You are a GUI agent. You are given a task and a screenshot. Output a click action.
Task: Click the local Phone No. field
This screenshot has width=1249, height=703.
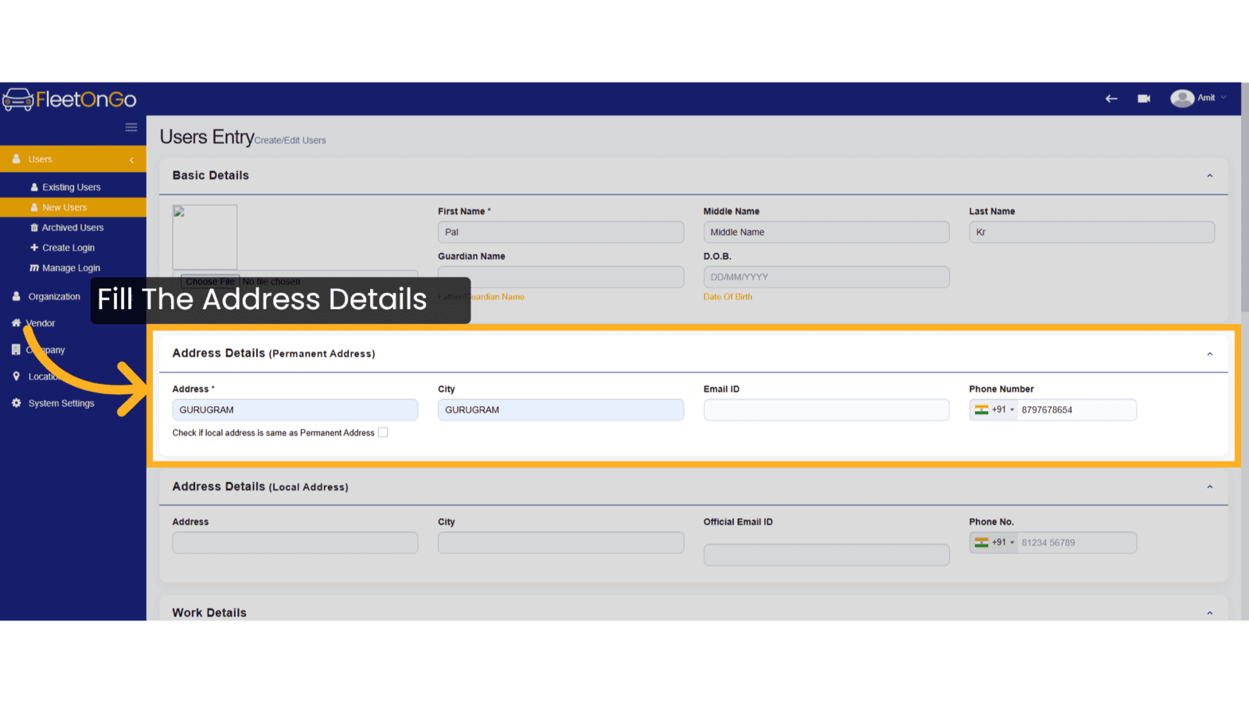click(x=1076, y=543)
